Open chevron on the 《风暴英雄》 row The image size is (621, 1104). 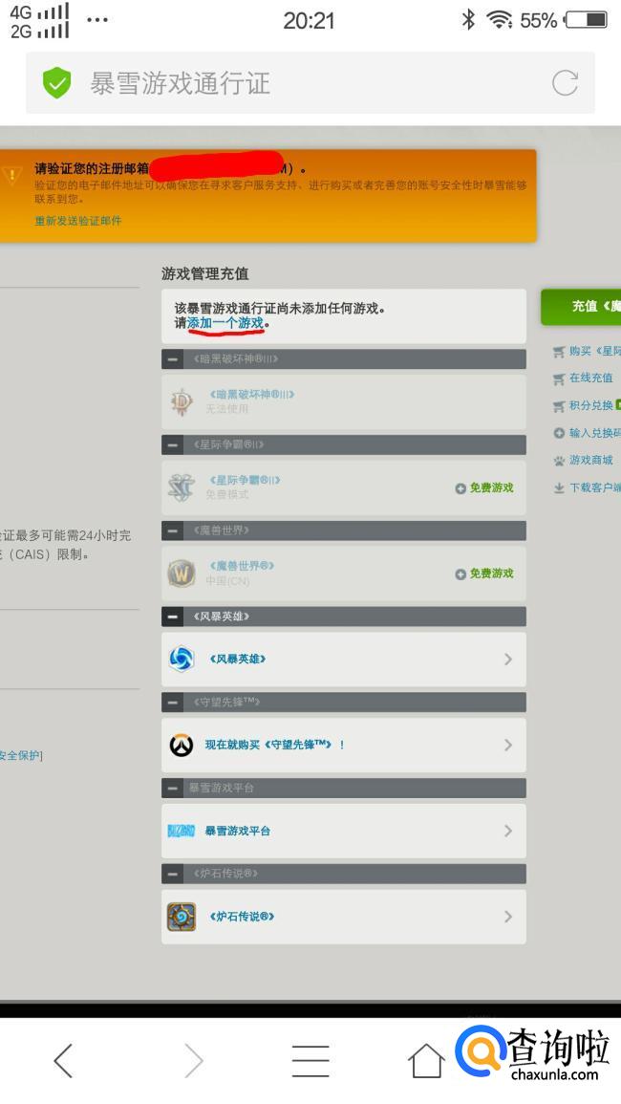tap(508, 659)
